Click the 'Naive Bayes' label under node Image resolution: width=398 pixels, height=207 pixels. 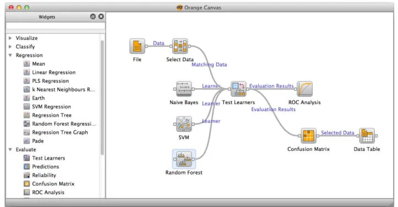pos(184,102)
